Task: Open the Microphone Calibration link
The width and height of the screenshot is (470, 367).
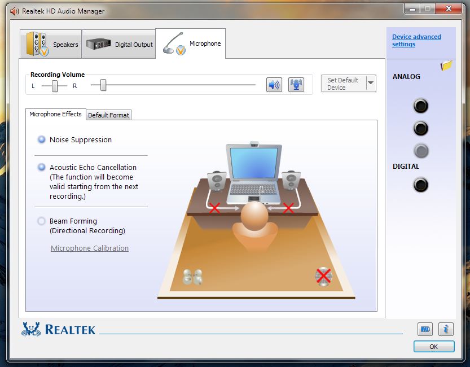Action: [90, 248]
